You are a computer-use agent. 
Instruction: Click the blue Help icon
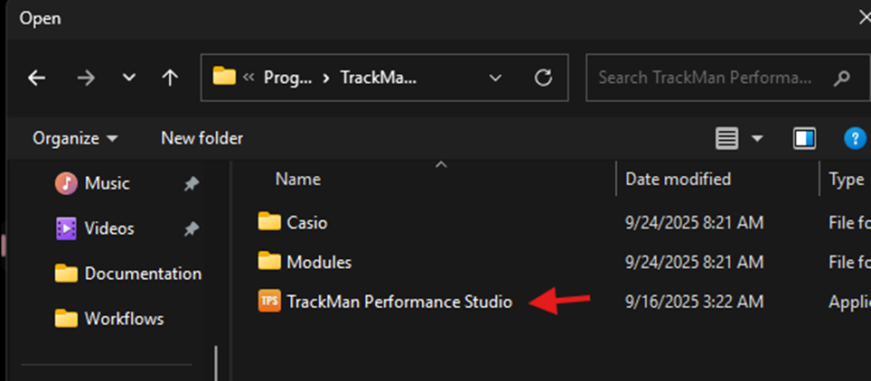pos(855,138)
